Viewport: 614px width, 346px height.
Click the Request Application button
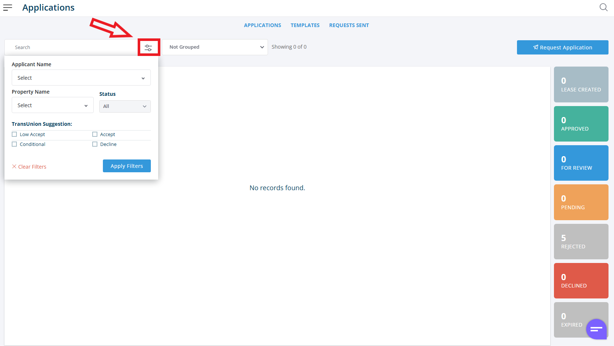(562, 48)
